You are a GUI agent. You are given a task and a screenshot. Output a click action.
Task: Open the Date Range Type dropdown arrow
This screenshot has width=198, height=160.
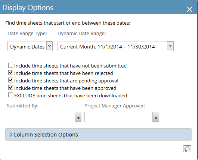[x=50, y=46]
